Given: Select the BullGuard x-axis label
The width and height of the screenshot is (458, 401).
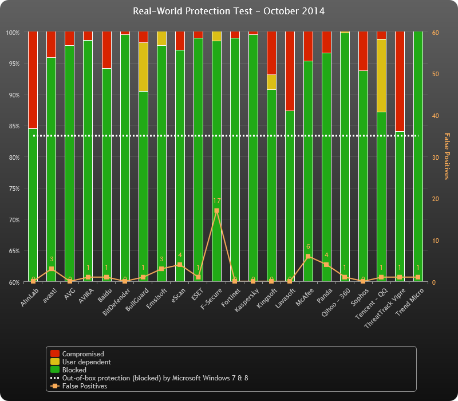Looking at the screenshot, I should (137, 300).
